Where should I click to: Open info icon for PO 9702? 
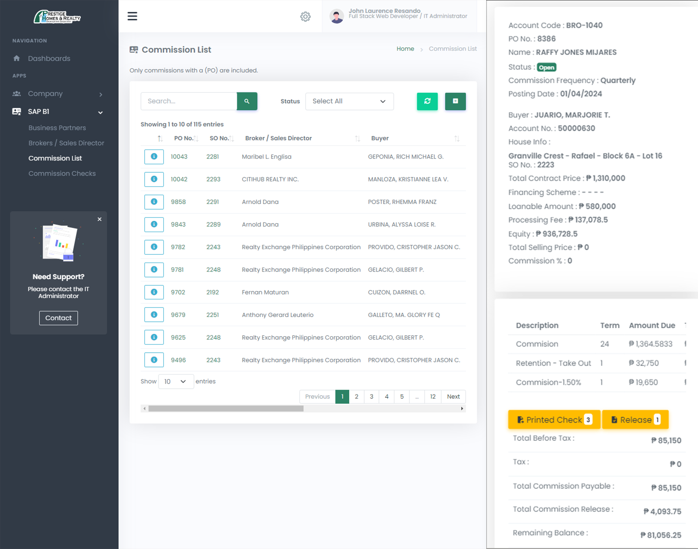(x=154, y=293)
